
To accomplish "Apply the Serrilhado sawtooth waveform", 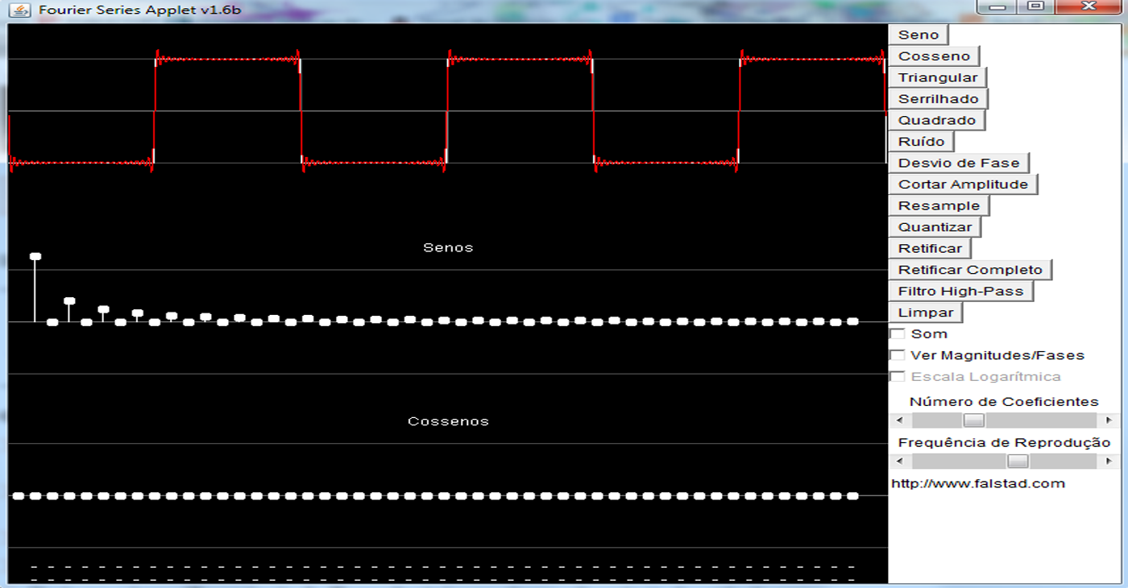I will click(938, 99).
